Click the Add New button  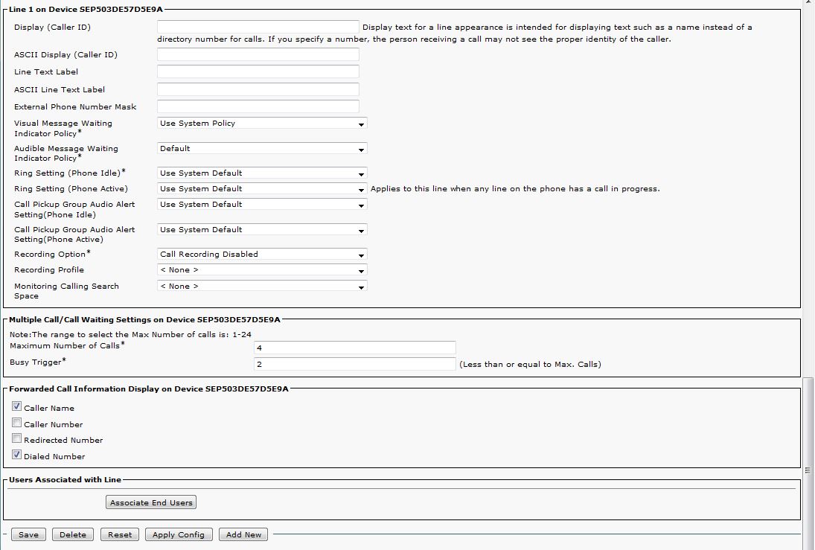point(244,534)
